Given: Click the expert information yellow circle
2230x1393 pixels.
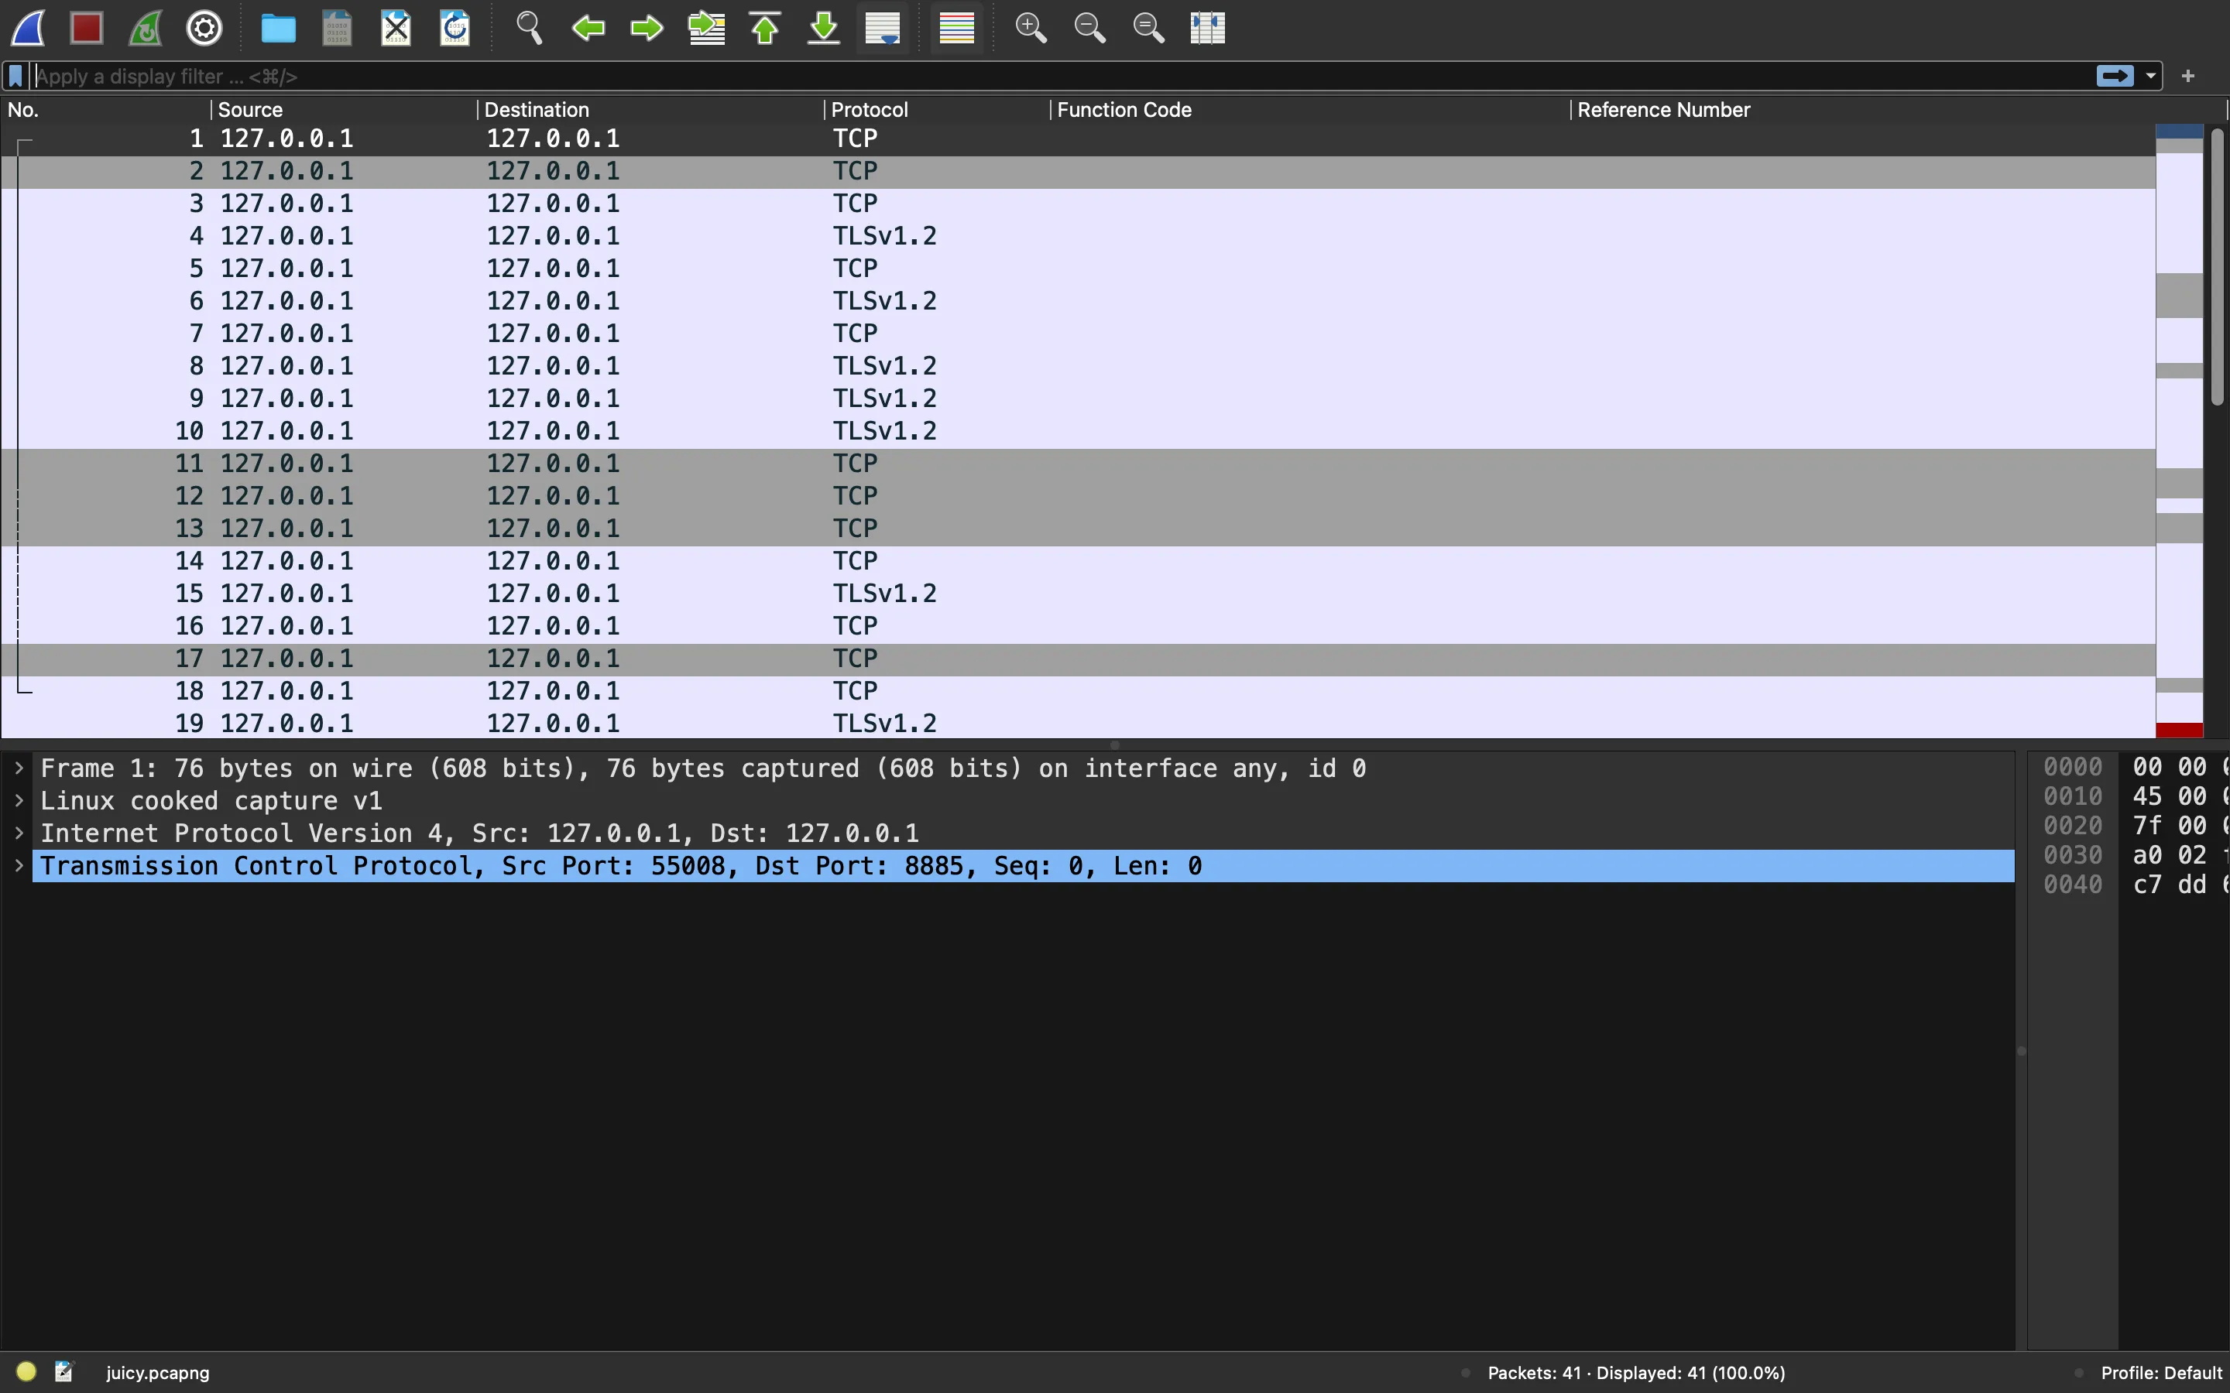Looking at the screenshot, I should click(x=26, y=1372).
